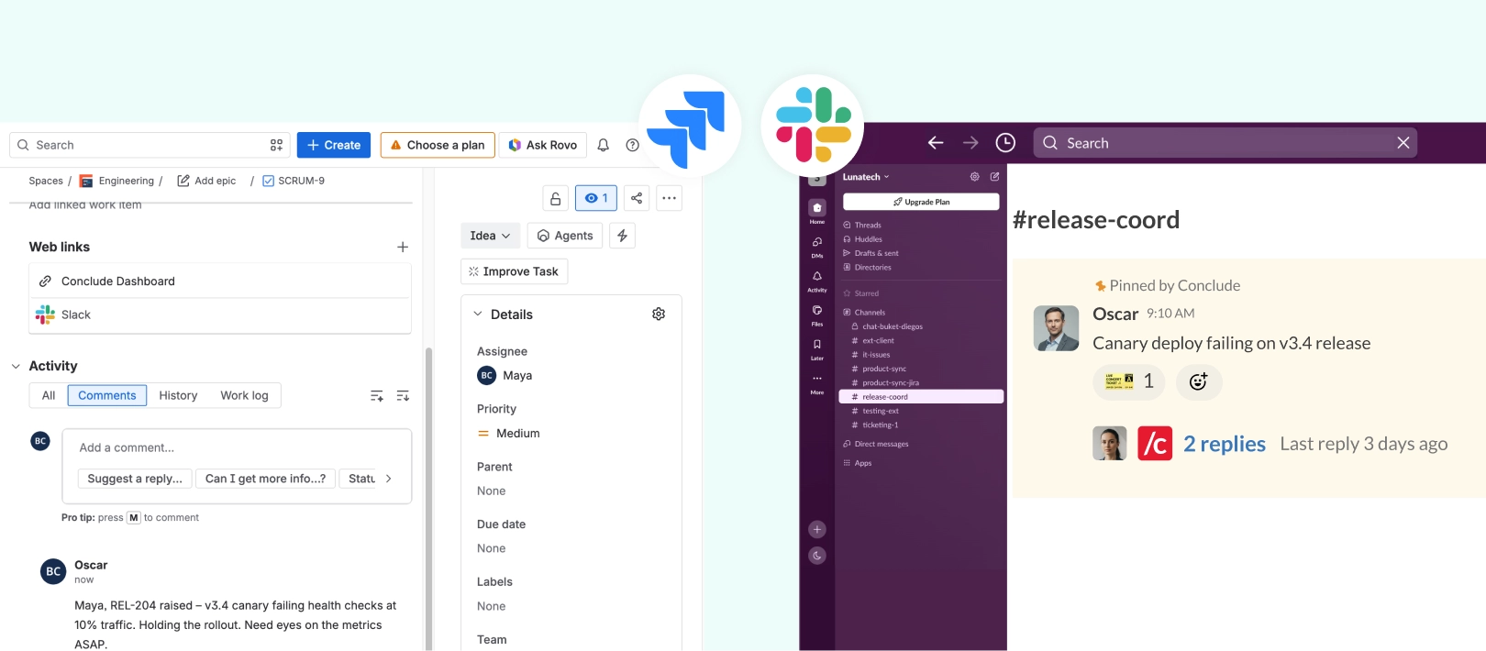Go forward with Slack right arrow

(x=970, y=142)
